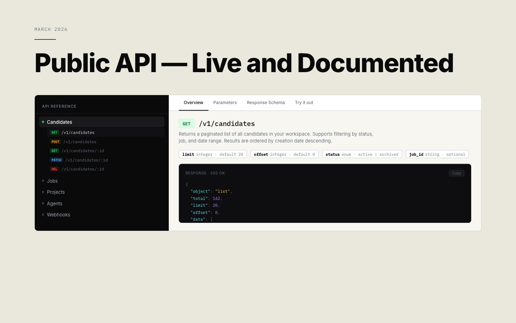Click the job_id string parameter chip

coord(437,154)
